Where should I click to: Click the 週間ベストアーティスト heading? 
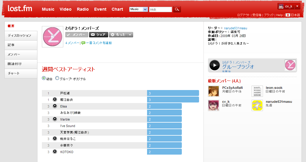(68, 69)
